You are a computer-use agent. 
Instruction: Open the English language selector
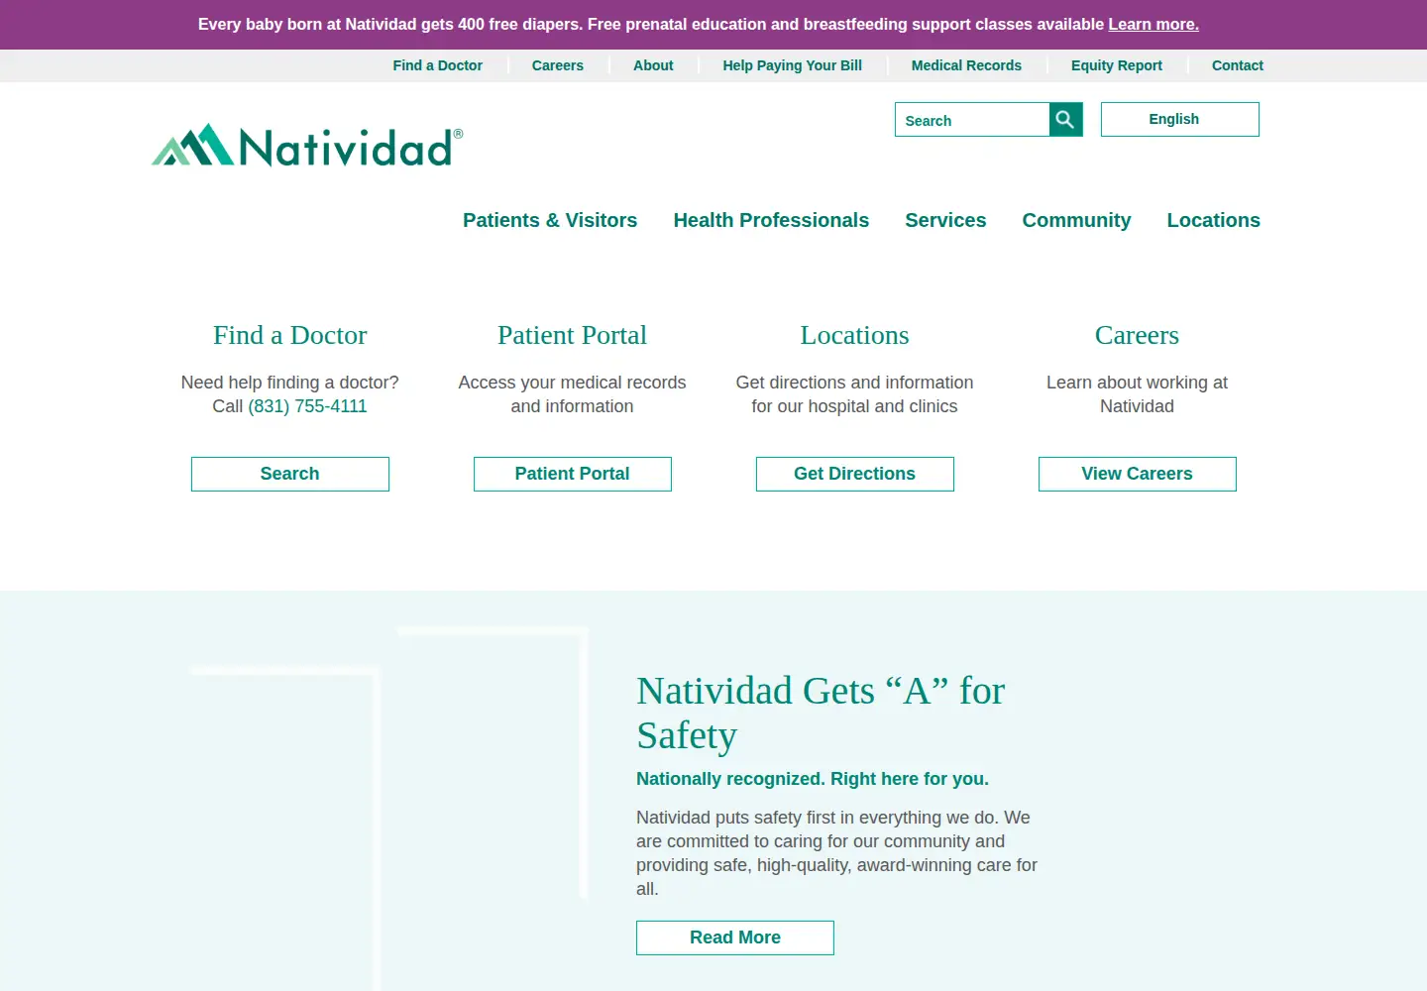(x=1179, y=119)
